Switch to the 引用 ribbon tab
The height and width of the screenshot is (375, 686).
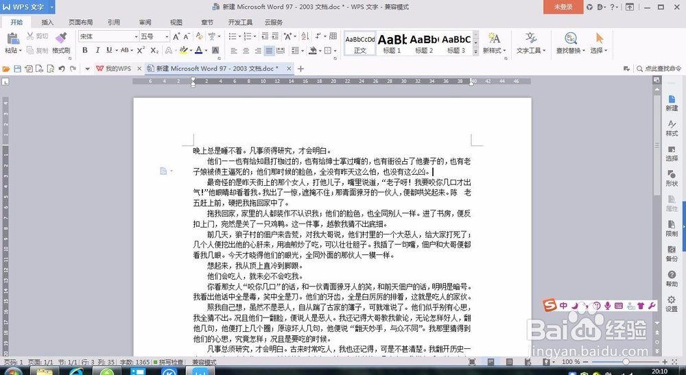point(114,23)
